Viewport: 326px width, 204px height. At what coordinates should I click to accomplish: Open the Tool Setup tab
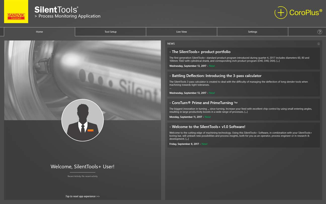[111, 32]
